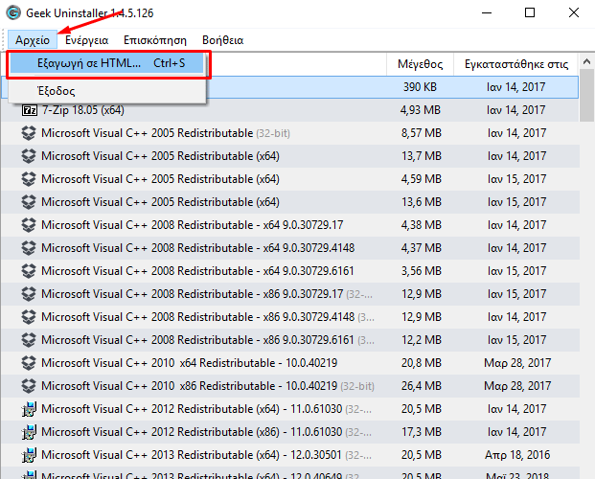Click the 7-Zip 18.05 (x64) icon
595x479 pixels.
click(29, 110)
